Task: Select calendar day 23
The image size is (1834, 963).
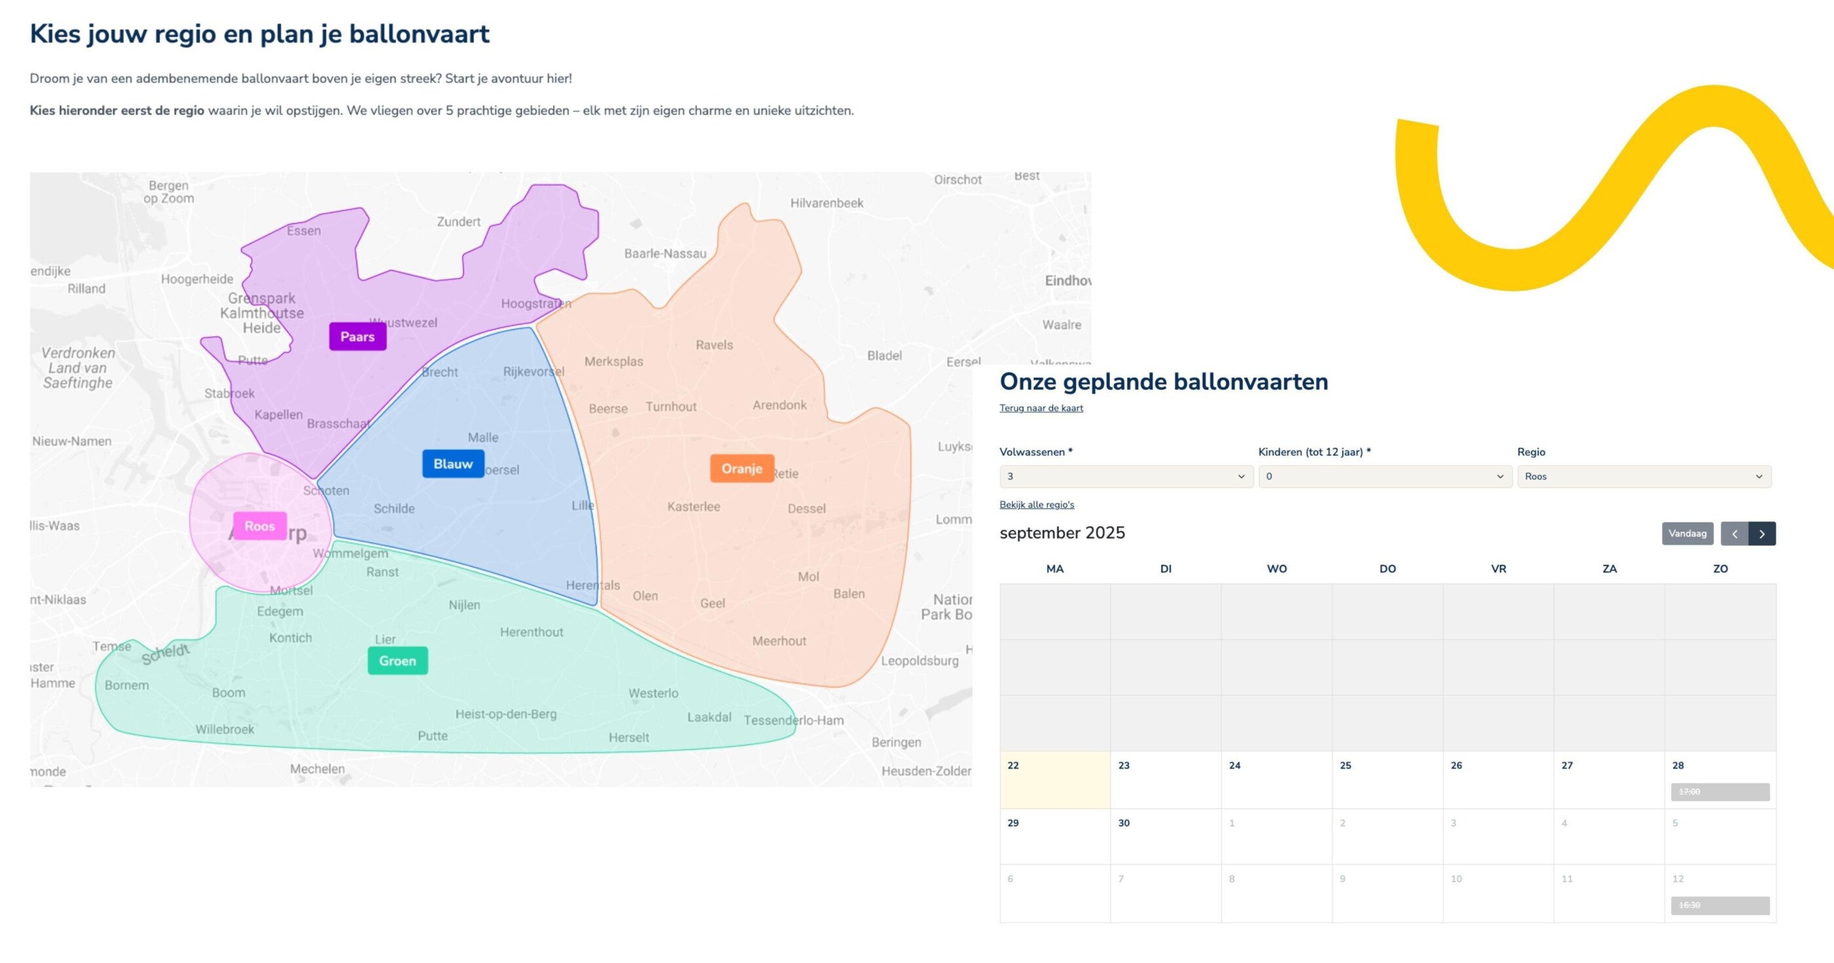Action: tap(1165, 779)
